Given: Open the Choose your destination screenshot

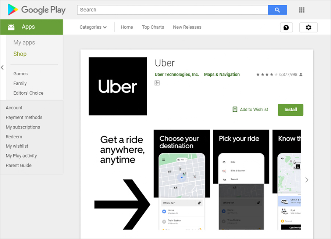Looking at the screenshot, I should (x=182, y=180).
